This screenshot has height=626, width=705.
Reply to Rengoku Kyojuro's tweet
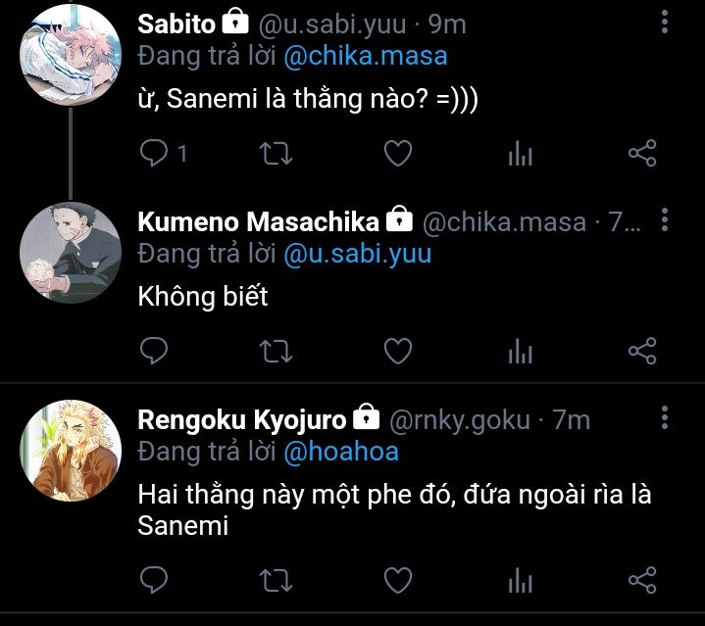(x=154, y=580)
